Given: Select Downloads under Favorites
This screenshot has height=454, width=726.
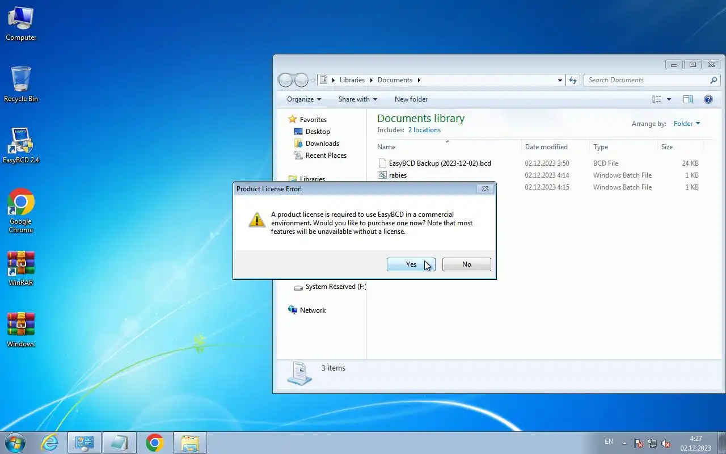Looking at the screenshot, I should (x=322, y=144).
